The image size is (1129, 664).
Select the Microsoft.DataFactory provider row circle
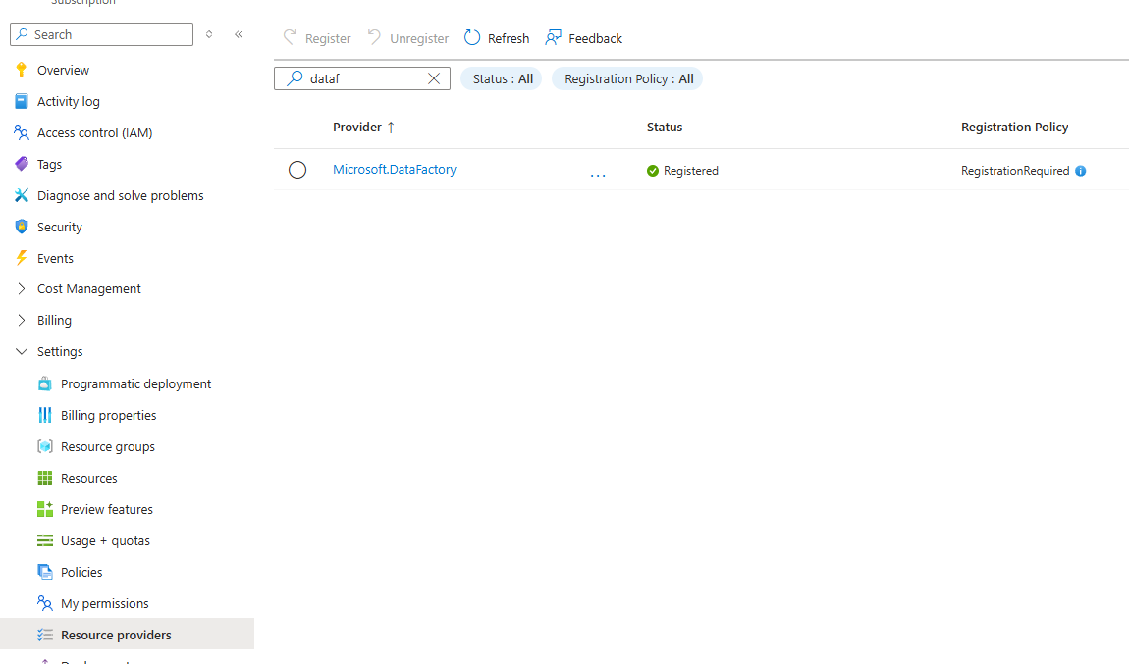tap(297, 169)
